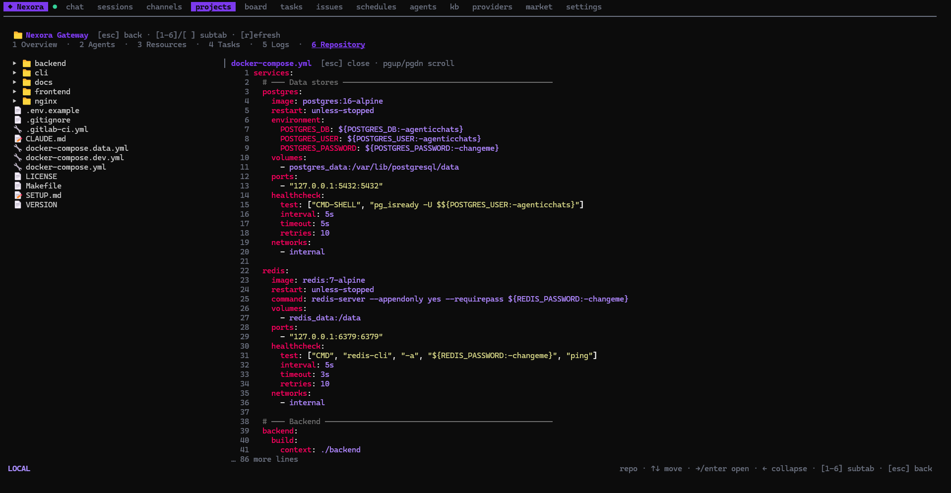The image size is (951, 493).
Task: Click the wrench icon beside docker-compose.data.yml
Action: (x=18, y=148)
